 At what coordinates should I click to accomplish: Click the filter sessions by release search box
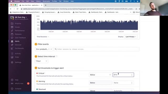[x=97, y=49]
